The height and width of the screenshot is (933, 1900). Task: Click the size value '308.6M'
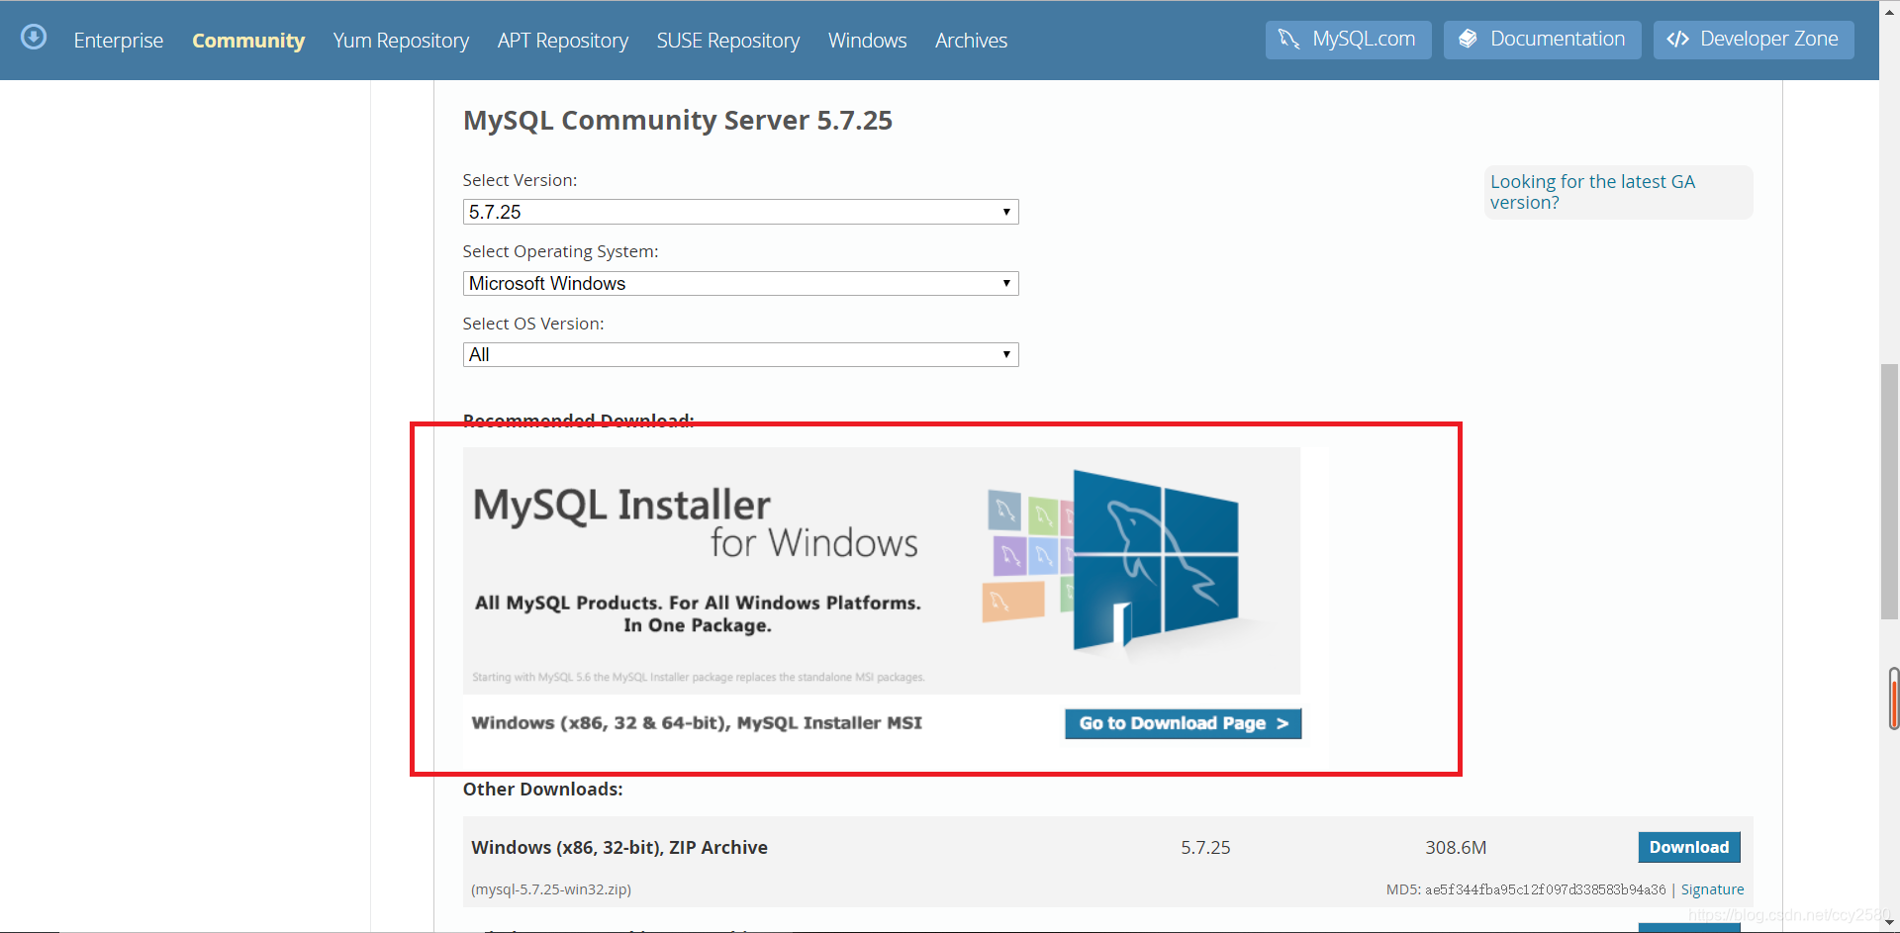coord(1456,848)
